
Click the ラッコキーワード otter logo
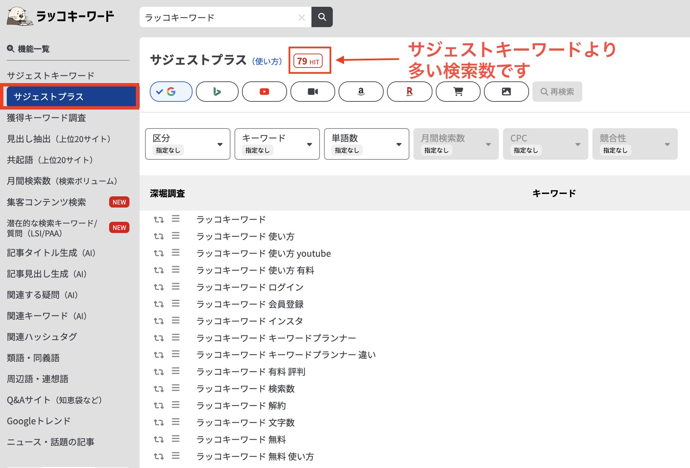click(61, 16)
